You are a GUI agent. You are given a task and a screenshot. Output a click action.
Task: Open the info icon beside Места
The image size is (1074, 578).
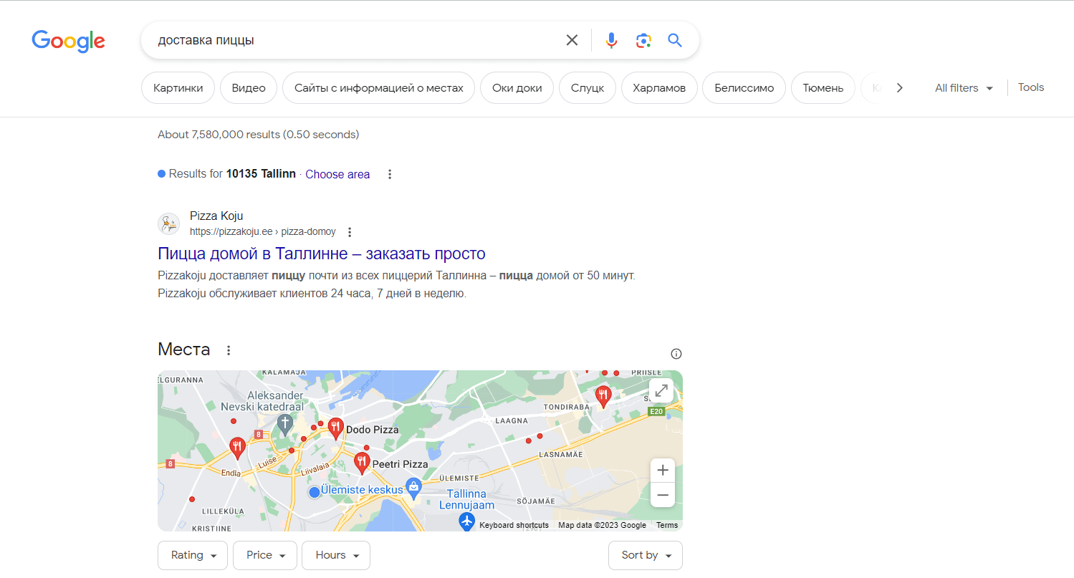click(x=676, y=354)
